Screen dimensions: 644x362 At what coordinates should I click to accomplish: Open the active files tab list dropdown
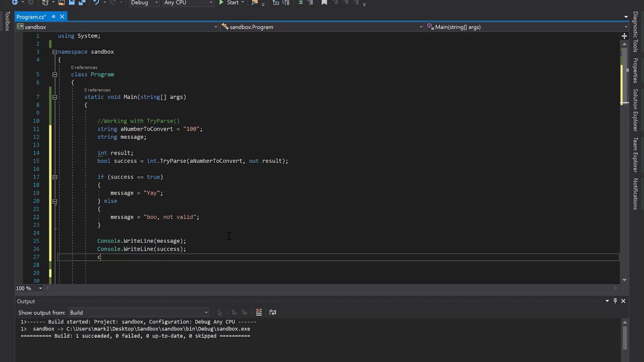(625, 17)
